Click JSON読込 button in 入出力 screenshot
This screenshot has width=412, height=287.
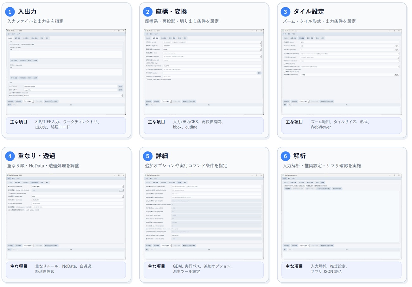(x=11, y=101)
